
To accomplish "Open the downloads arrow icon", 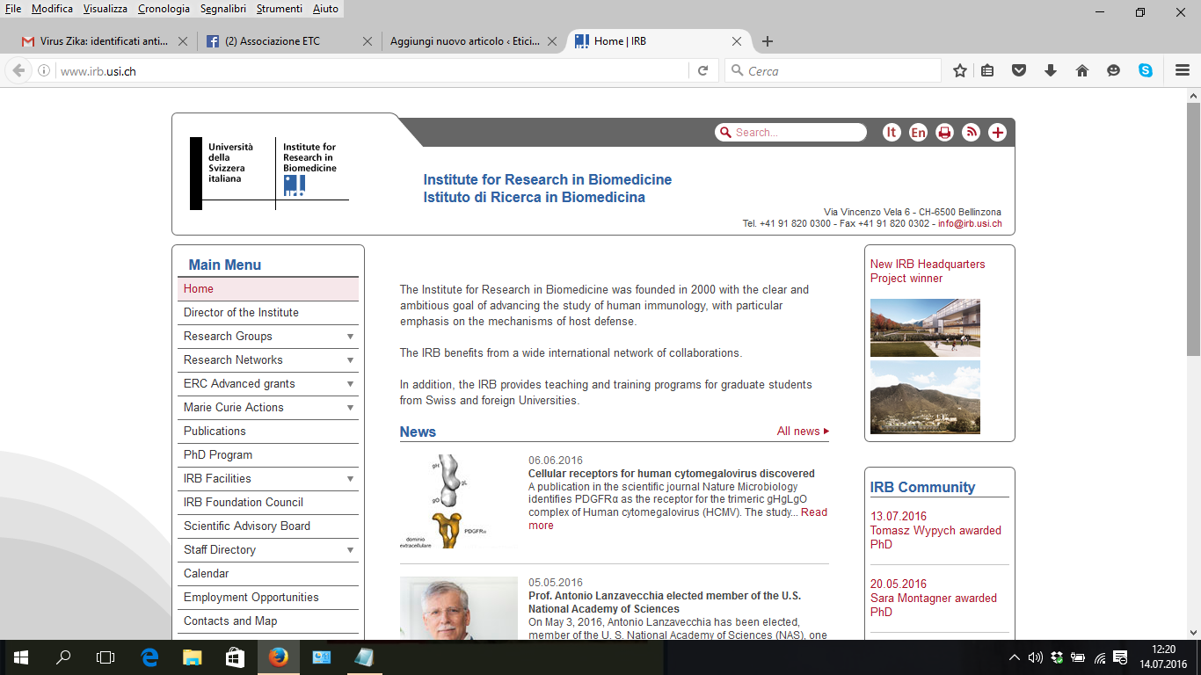I will [x=1051, y=71].
